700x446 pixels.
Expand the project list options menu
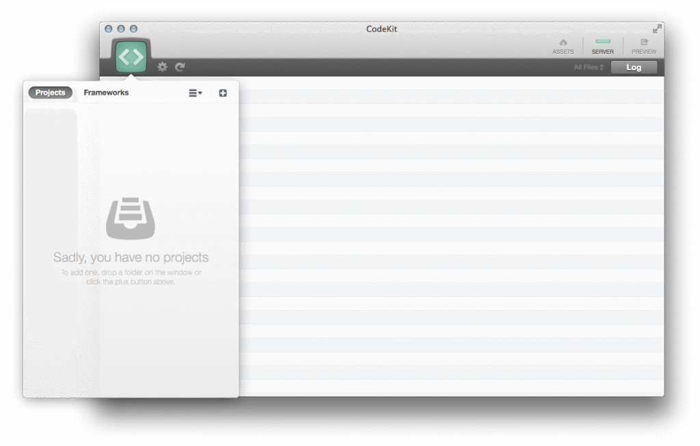pyautogui.click(x=196, y=93)
